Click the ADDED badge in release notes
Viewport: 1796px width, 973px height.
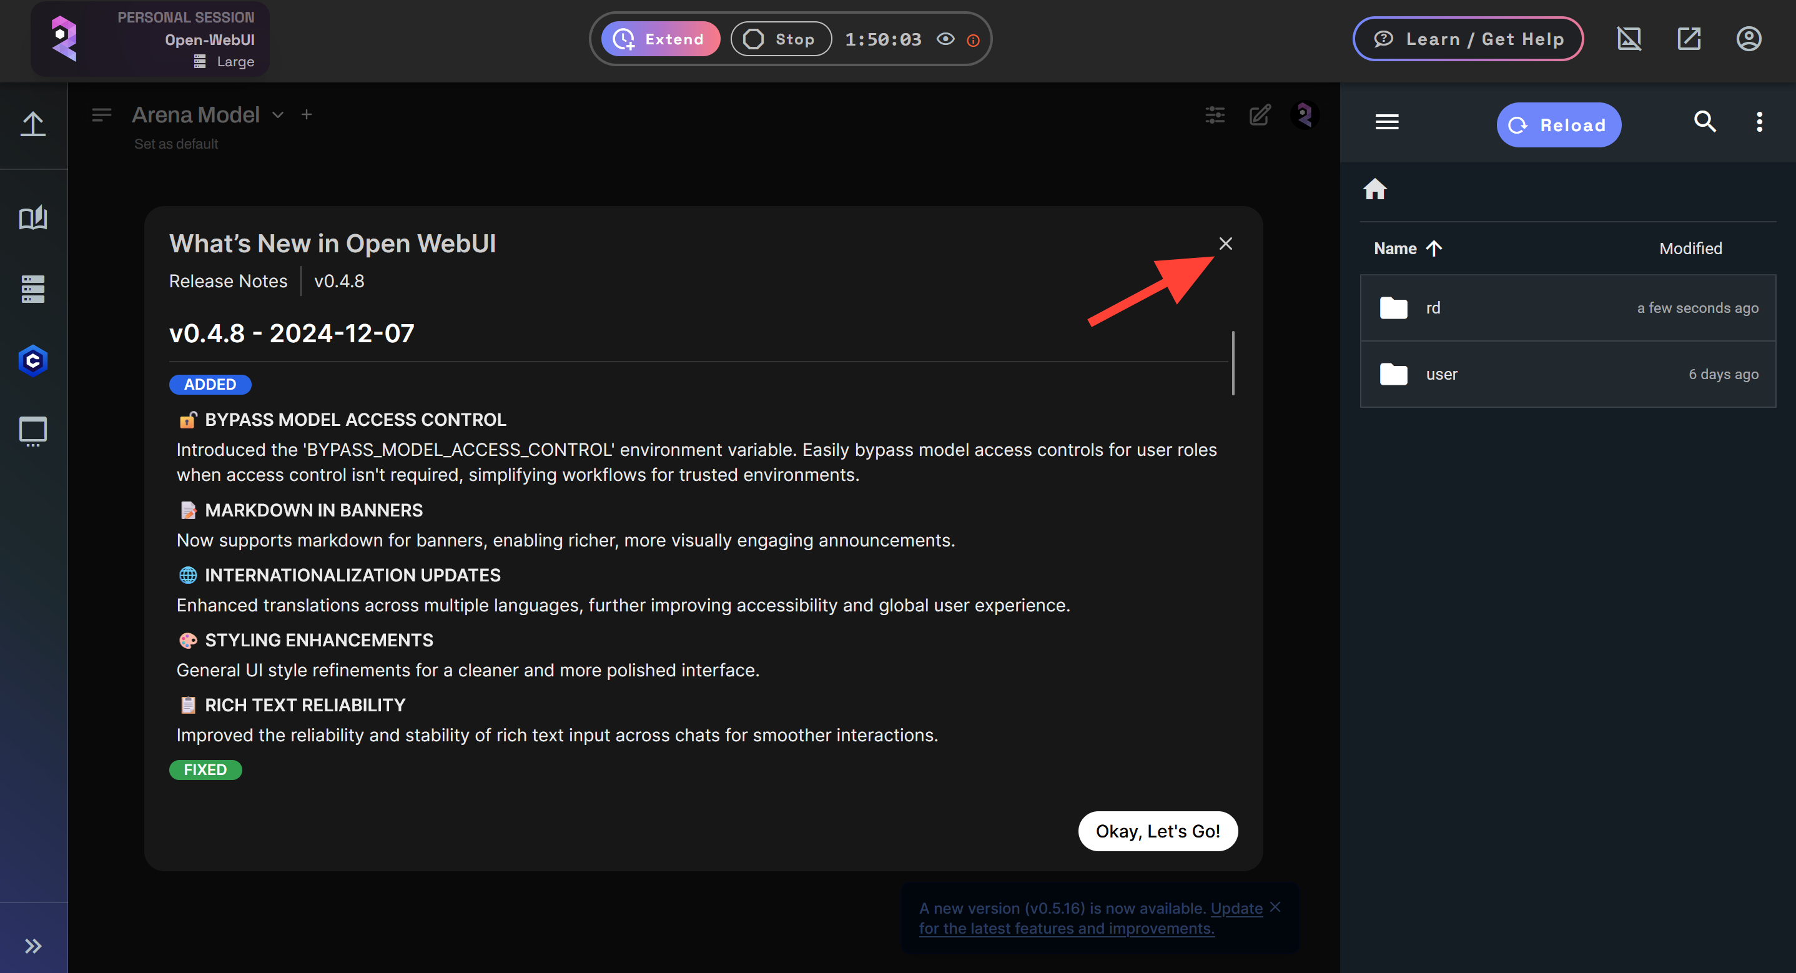tap(210, 384)
